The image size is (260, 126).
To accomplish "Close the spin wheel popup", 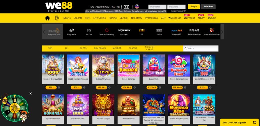I will [31, 94].
